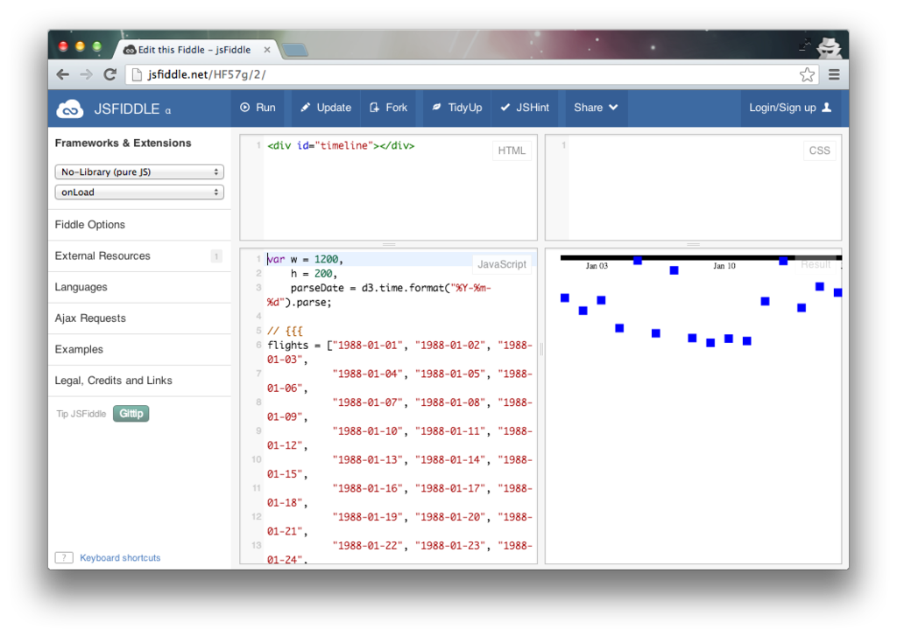The width and height of the screenshot is (897, 636).
Task: Click the timeline div HTML line
Action: pyautogui.click(x=341, y=146)
